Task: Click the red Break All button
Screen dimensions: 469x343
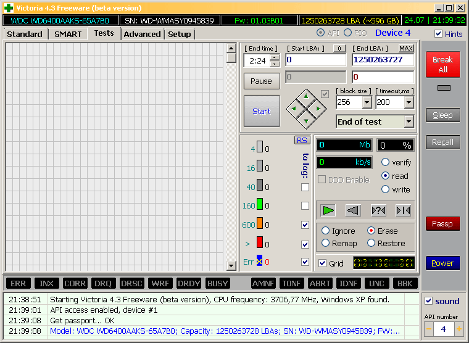Action: click(x=442, y=64)
